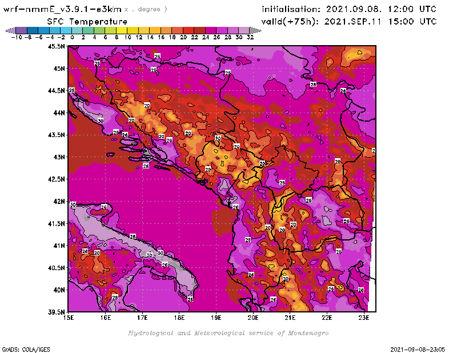Click the 20E longitude label

pyautogui.click(x=253, y=318)
